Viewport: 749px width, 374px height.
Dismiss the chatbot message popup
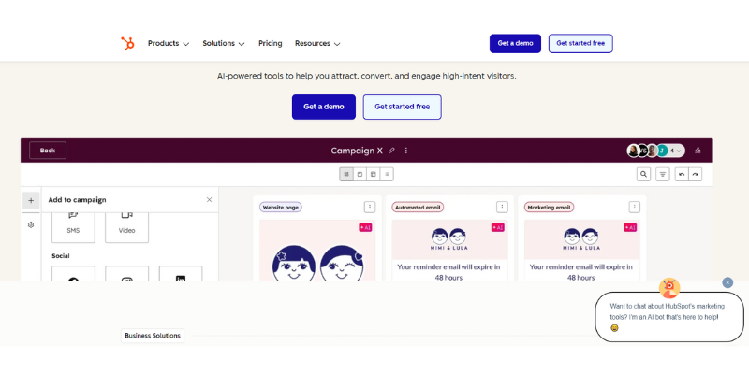727,282
